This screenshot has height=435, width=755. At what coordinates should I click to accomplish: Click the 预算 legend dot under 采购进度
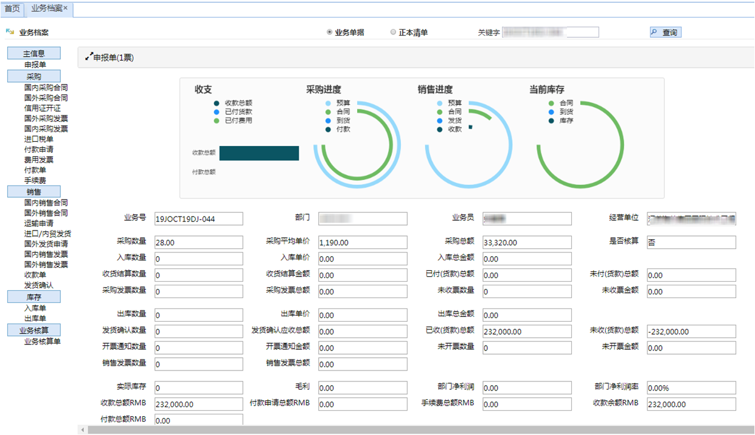[x=329, y=103]
